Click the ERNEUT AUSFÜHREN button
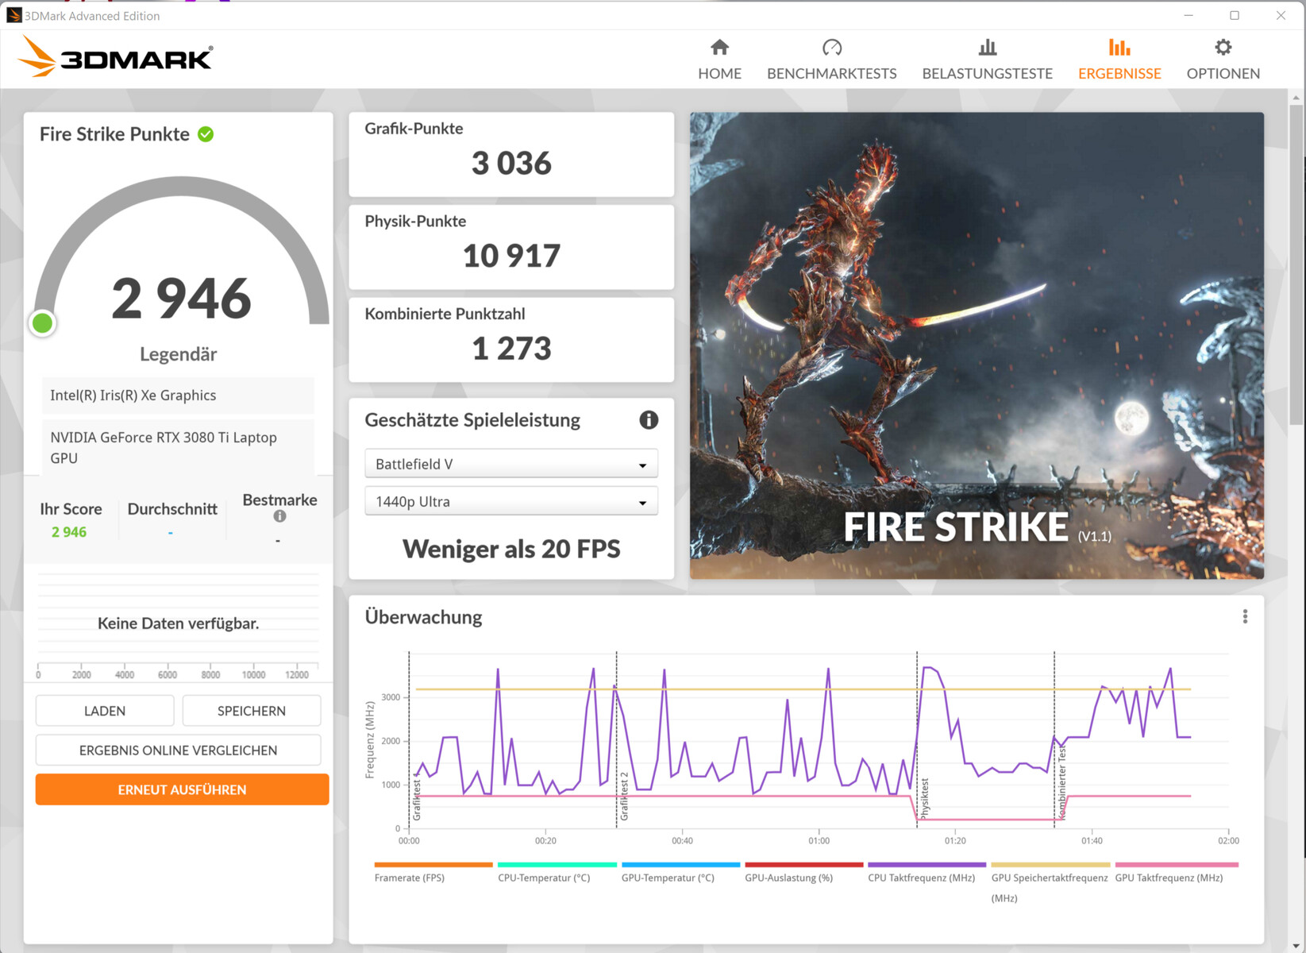This screenshot has height=953, width=1306. [182, 789]
